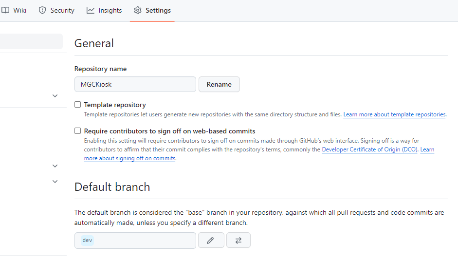Expand the middle sidebar chevron
This screenshot has width=458, height=260.
point(55,166)
